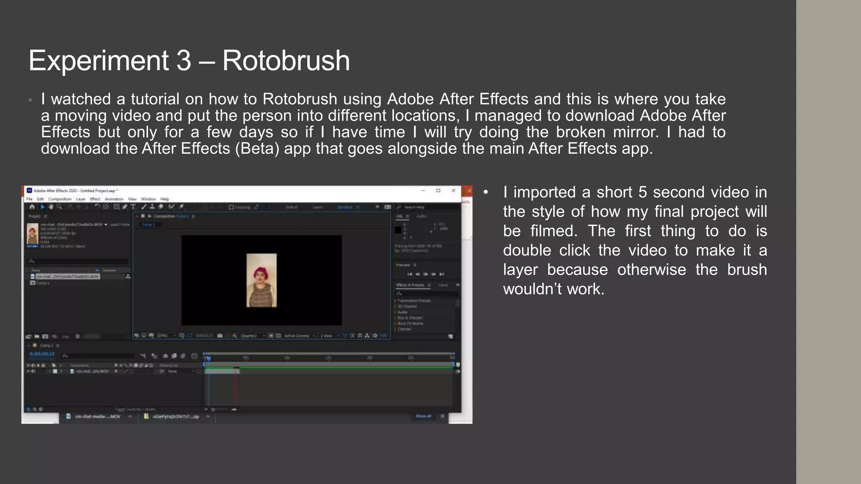Image resolution: width=861 pixels, height=484 pixels.
Task: Click the Search Help input field
Action: point(428,207)
